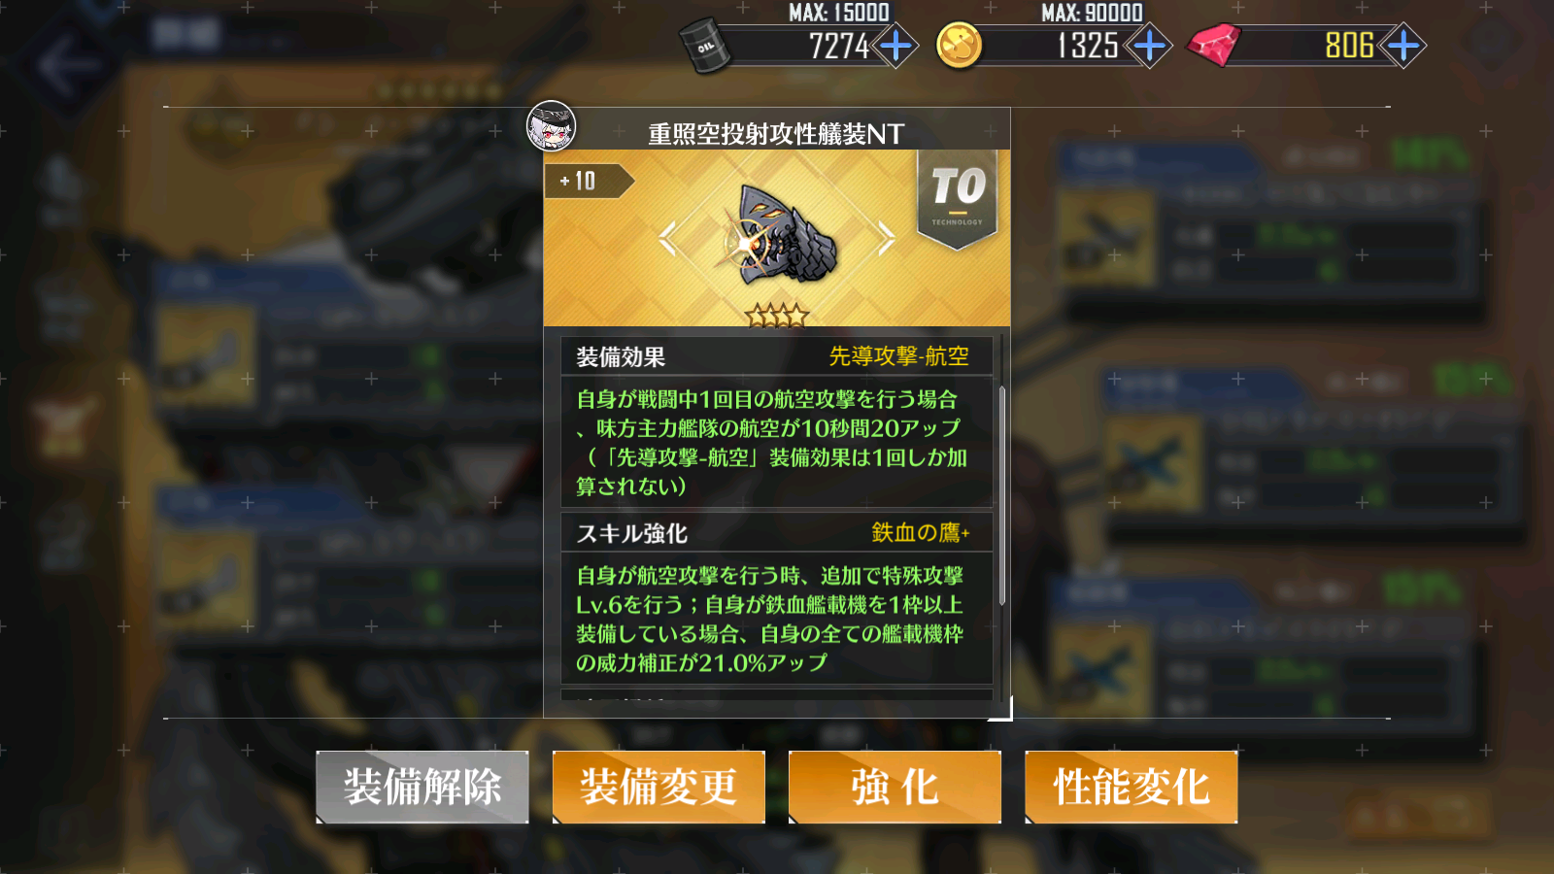Image resolution: width=1554 pixels, height=874 pixels.
Task: Click 装備変更 change equipment button
Action: tap(659, 787)
